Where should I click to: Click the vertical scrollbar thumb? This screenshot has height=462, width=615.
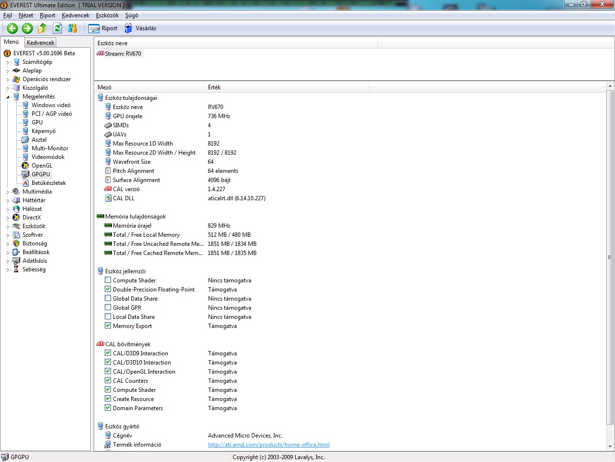click(x=610, y=257)
